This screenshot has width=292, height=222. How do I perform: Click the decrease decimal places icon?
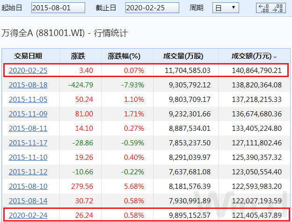[x=278, y=8]
